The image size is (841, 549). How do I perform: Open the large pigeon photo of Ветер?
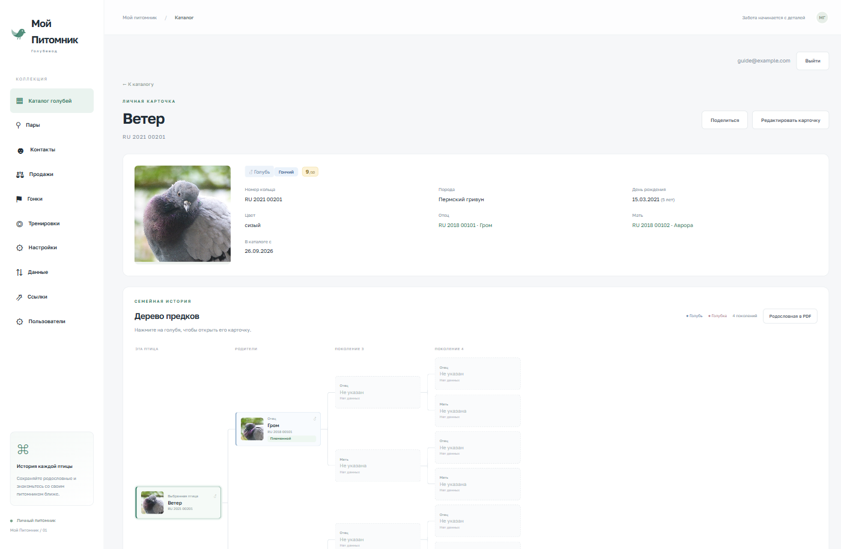coord(183,214)
